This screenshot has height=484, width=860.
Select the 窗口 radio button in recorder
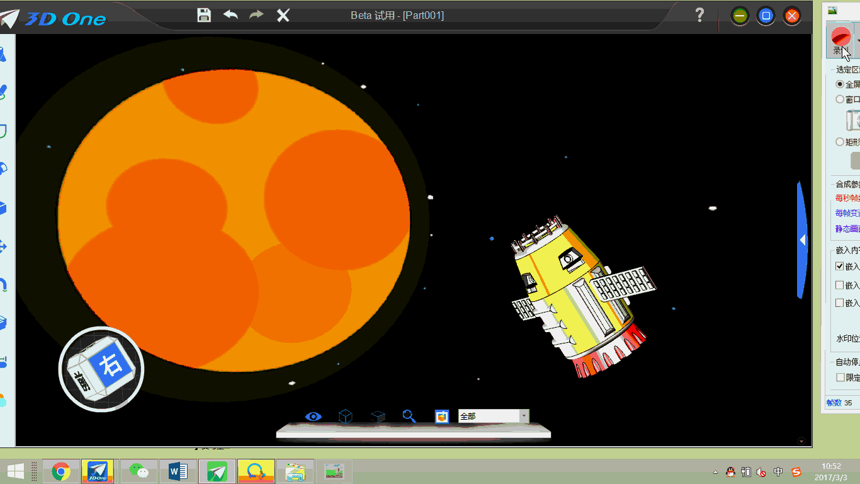(x=840, y=99)
